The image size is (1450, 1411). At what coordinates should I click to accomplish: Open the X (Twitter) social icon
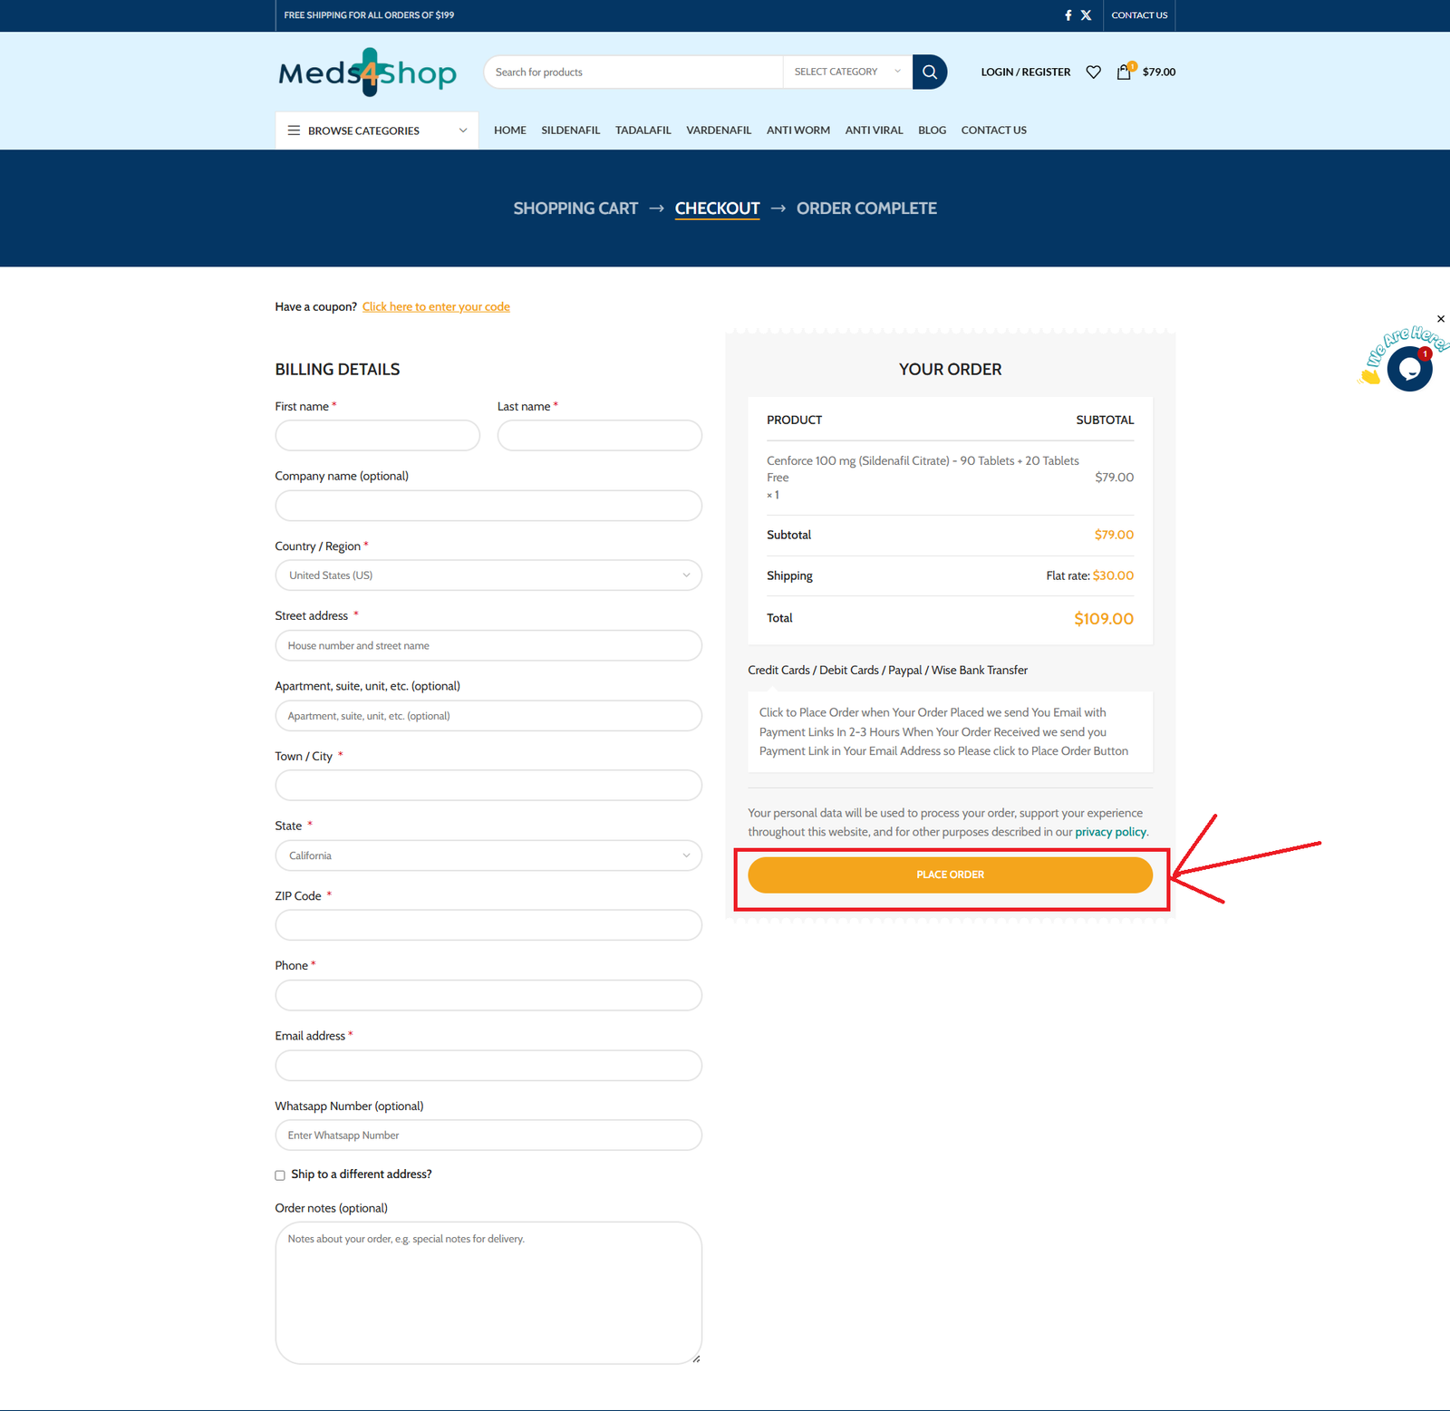click(x=1086, y=15)
